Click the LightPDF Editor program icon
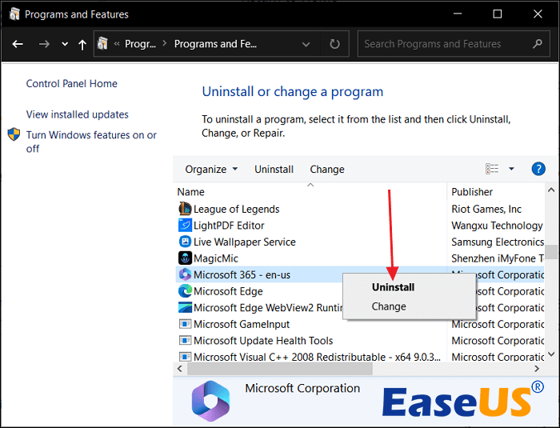 tap(185, 226)
